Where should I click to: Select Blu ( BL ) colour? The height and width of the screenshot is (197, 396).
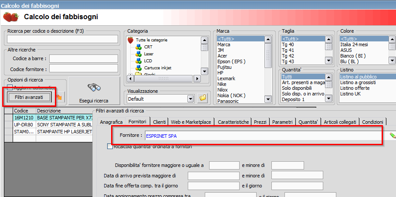pyautogui.click(x=349, y=61)
